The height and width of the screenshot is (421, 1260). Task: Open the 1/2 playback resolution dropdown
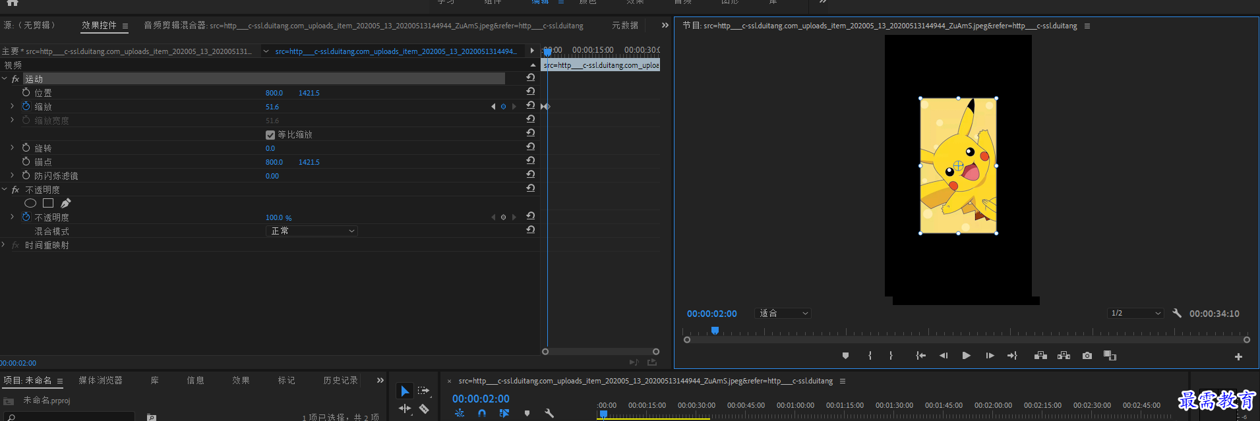1135,314
